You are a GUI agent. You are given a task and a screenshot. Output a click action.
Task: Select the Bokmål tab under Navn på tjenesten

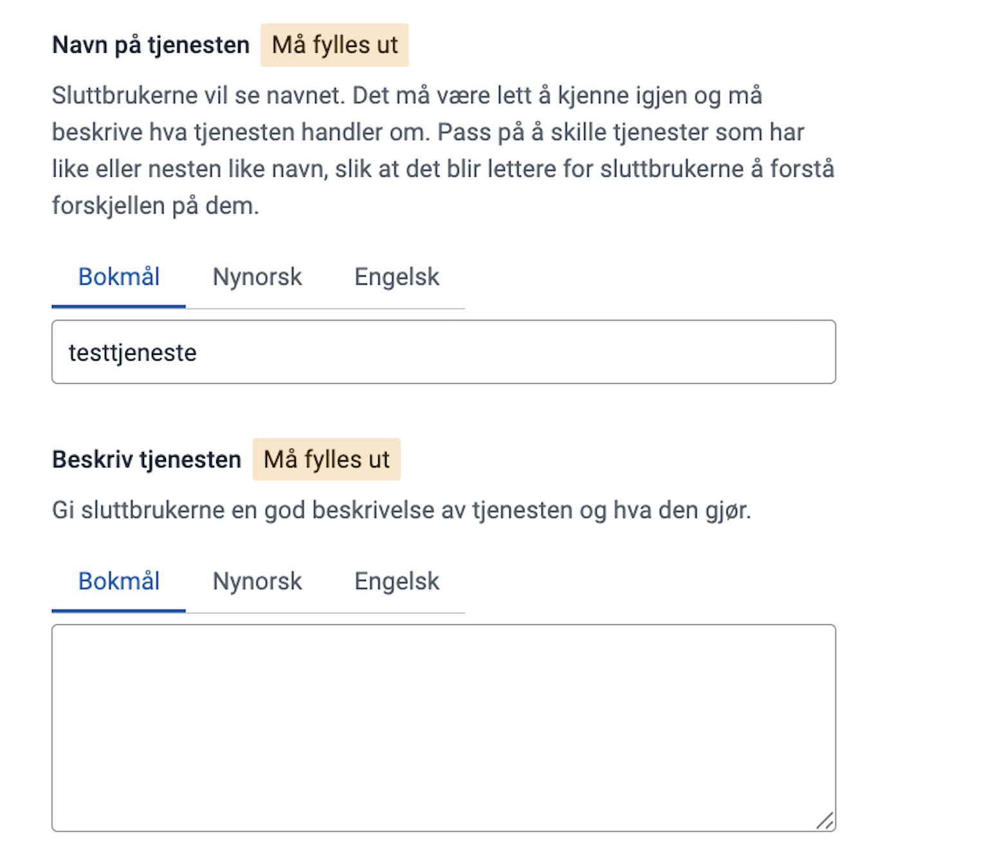(x=119, y=277)
